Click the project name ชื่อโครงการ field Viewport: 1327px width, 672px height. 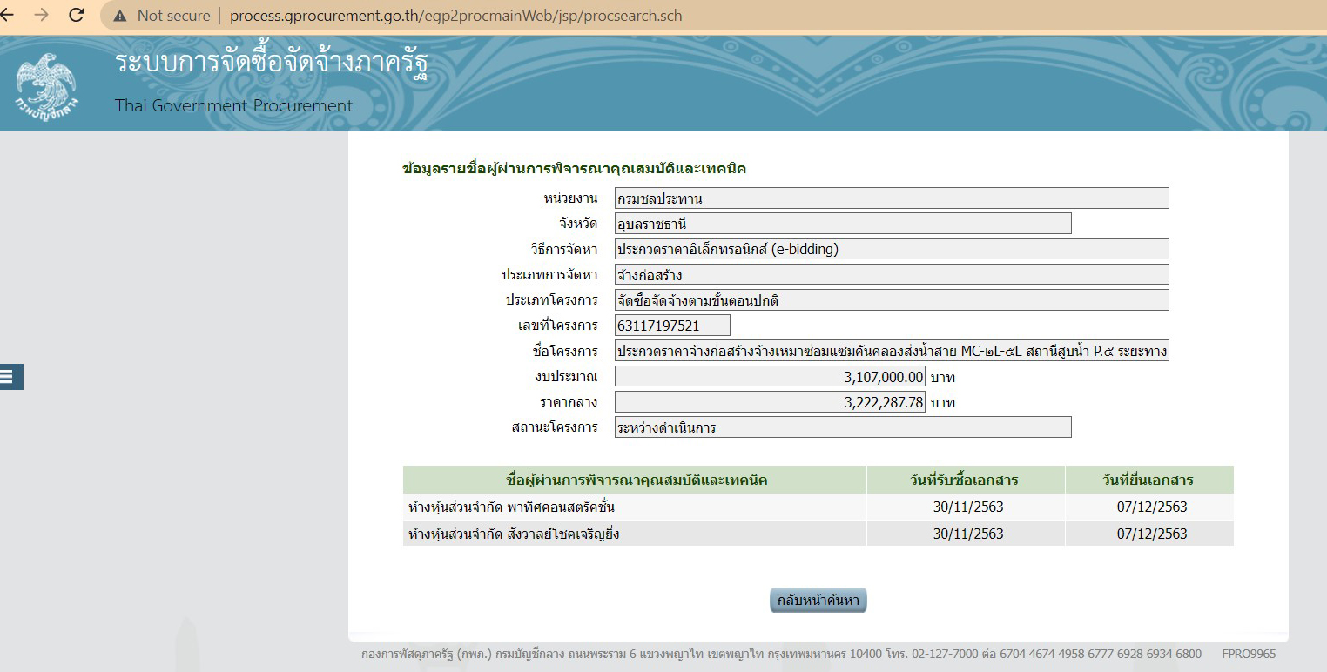[x=888, y=351]
